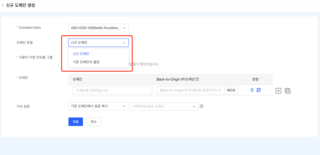Click the blue magnifier detect icon in 운영 column
Image resolution: width=320 pixels, height=155 pixels.
258,90
